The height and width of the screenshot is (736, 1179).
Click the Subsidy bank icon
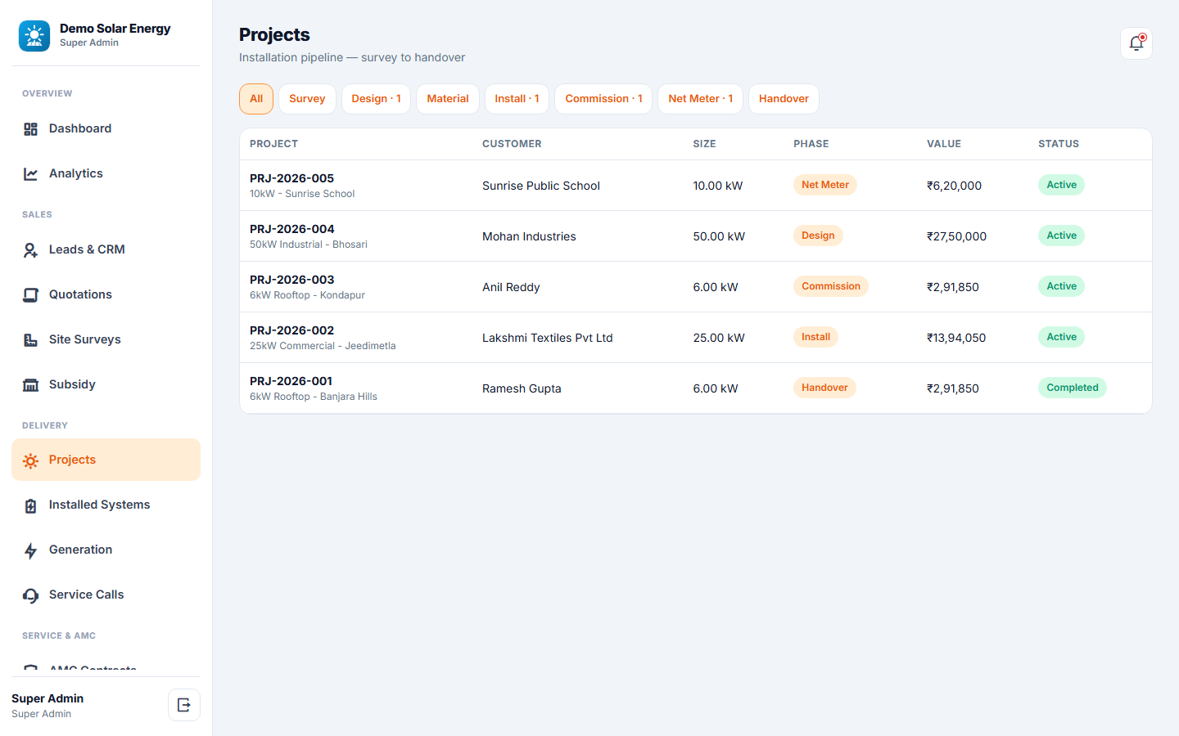click(x=31, y=385)
